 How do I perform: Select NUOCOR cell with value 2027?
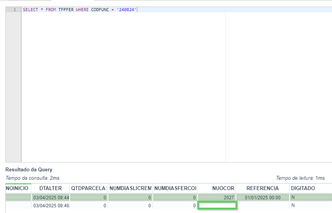click(217, 198)
